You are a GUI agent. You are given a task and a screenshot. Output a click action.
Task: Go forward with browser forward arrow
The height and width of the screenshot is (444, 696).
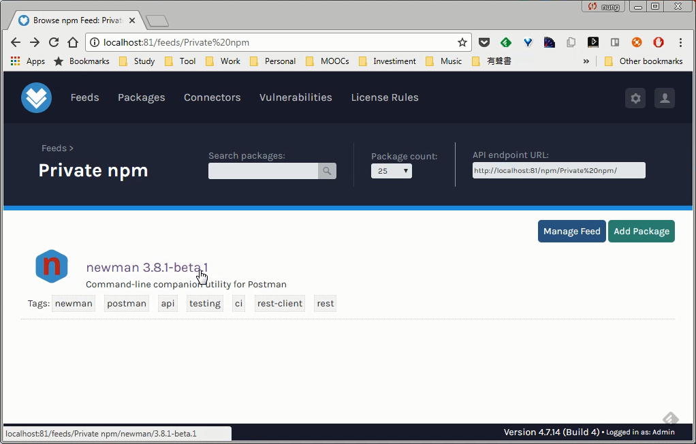pyautogui.click(x=35, y=42)
